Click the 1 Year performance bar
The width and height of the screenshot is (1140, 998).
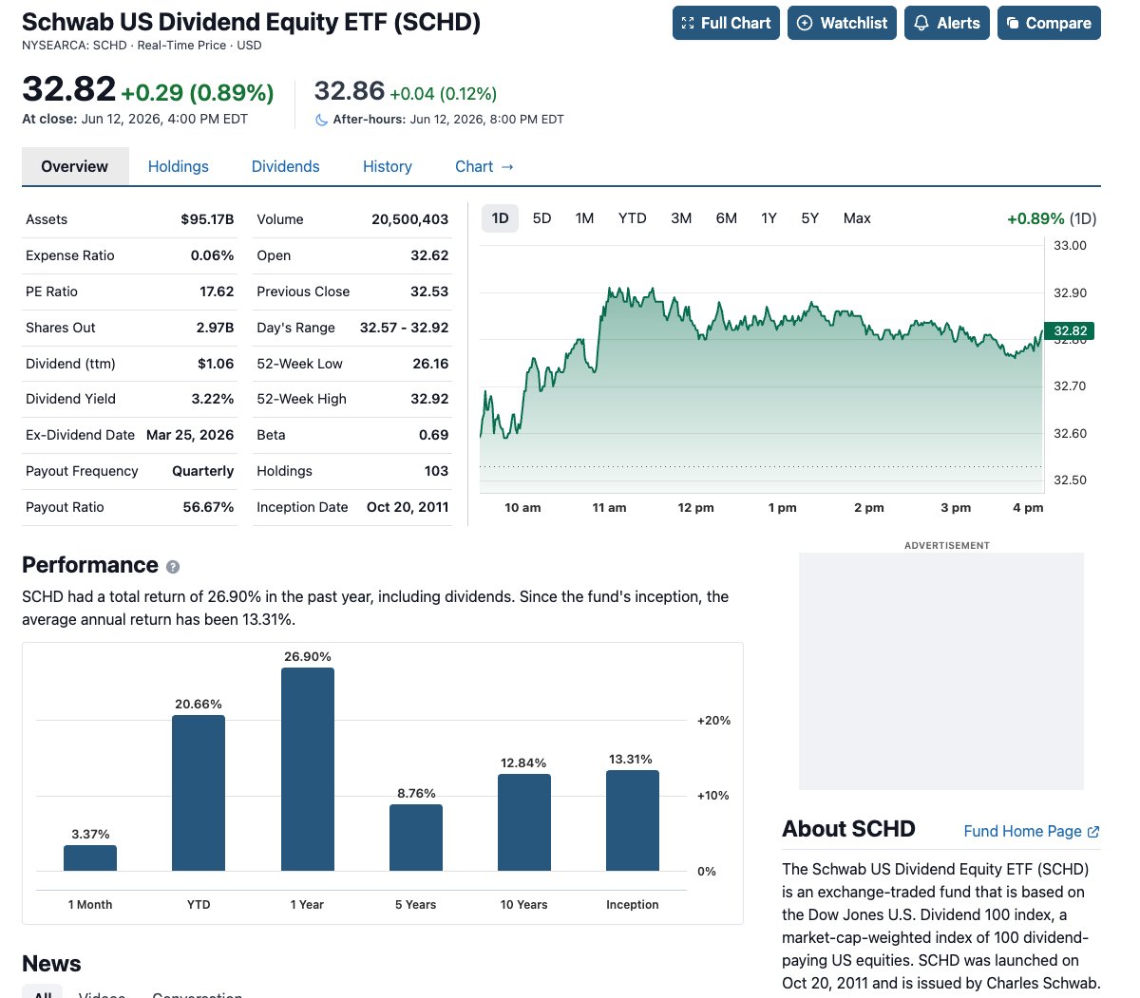point(308,769)
